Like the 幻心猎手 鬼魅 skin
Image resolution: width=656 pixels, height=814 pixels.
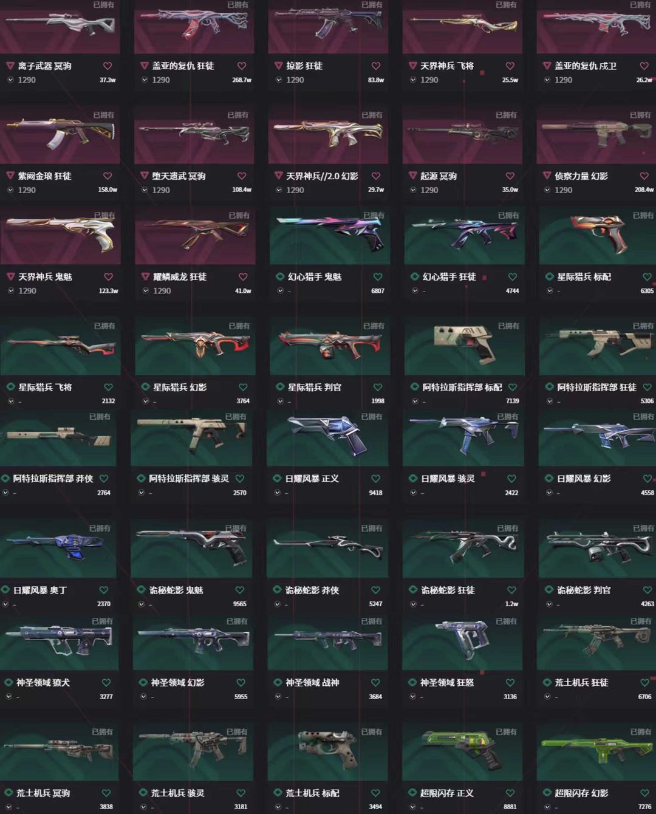(378, 276)
